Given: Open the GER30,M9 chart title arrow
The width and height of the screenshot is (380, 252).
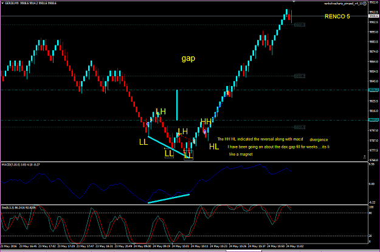Looking at the screenshot, I should [2, 3].
